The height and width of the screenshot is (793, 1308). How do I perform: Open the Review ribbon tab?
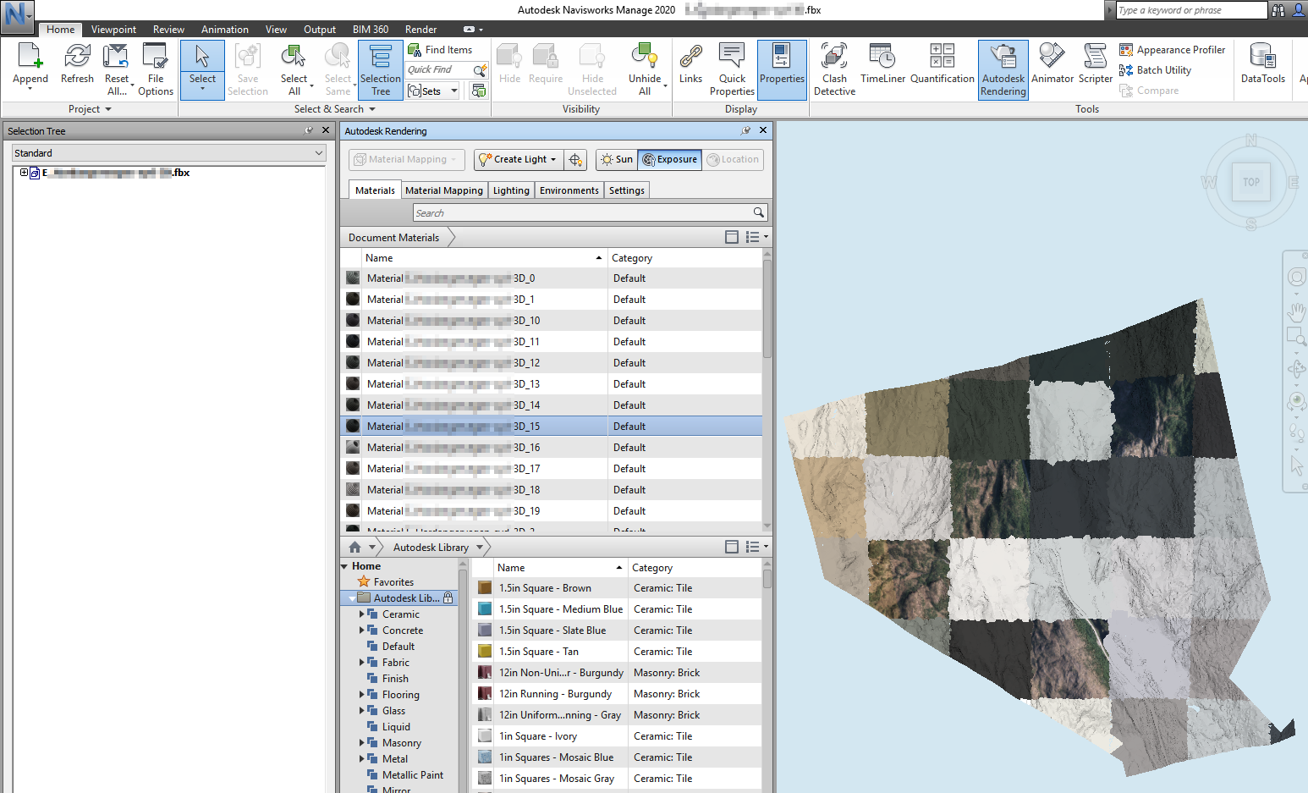click(168, 30)
